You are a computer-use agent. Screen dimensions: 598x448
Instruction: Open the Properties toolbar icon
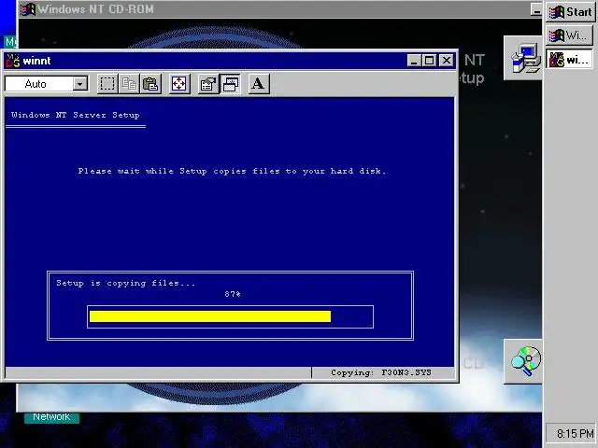[x=208, y=84]
